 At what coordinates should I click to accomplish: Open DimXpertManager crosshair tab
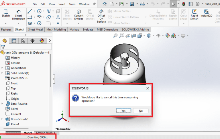[x=32, y=41]
